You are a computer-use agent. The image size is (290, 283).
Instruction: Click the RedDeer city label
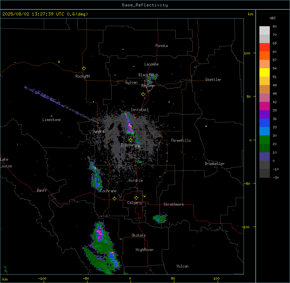(x=148, y=86)
